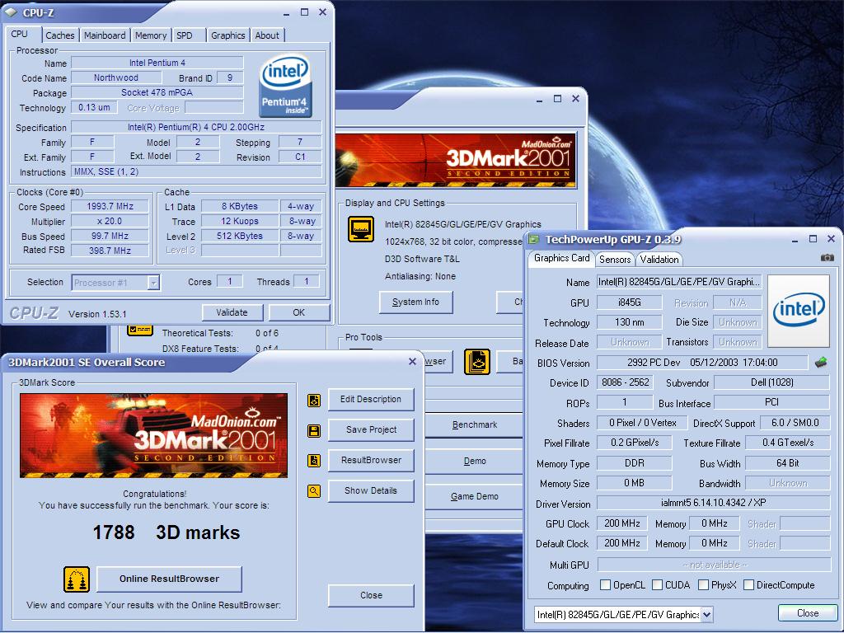Screen dimensions: 844x633
Task: Click the Show Details button
Action: click(x=371, y=490)
